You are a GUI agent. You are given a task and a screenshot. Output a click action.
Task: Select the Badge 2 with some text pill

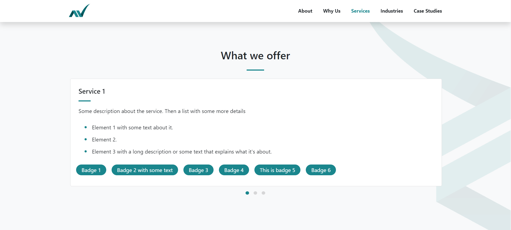tap(145, 170)
